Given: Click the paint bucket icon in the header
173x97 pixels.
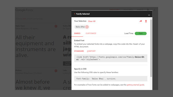Looking at the screenshot, I should pos(148,10).
